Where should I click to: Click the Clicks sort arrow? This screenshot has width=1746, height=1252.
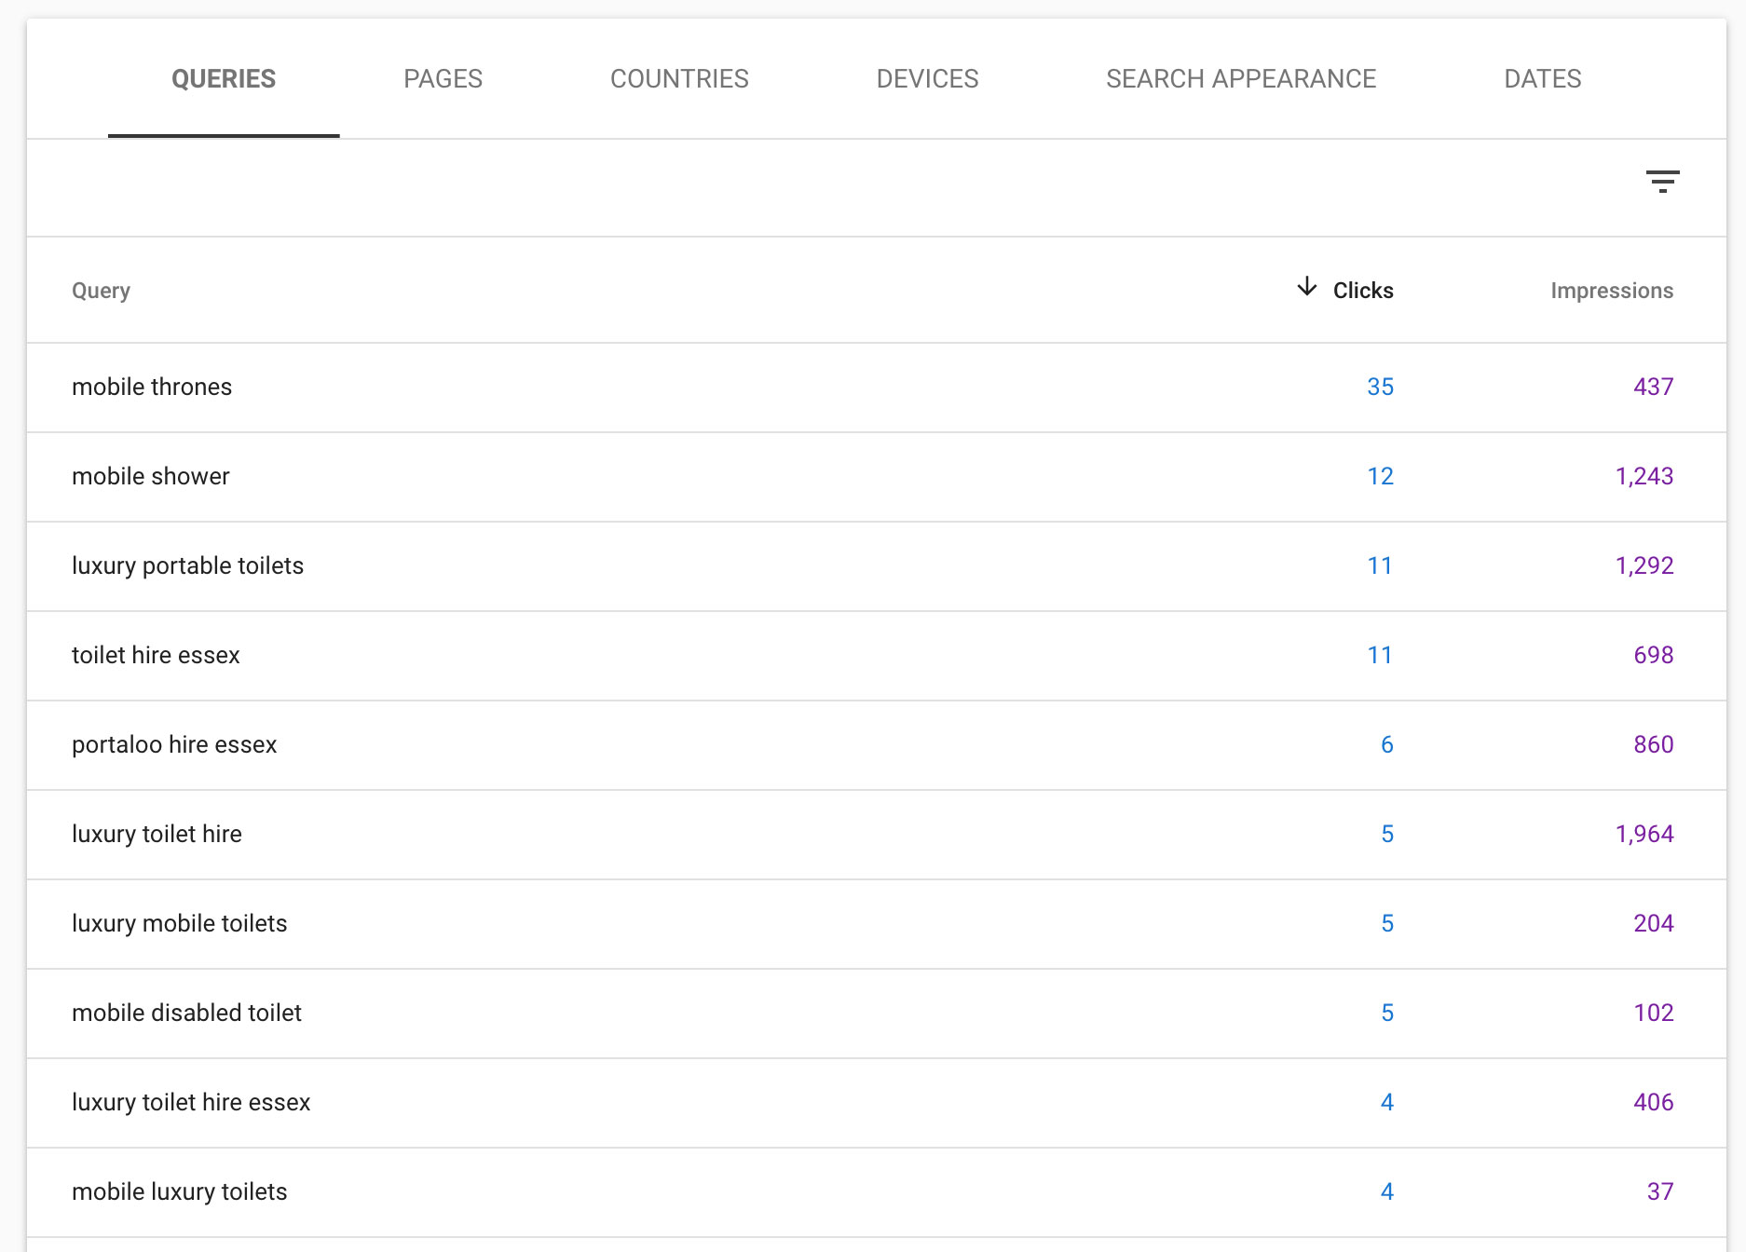1307,287
